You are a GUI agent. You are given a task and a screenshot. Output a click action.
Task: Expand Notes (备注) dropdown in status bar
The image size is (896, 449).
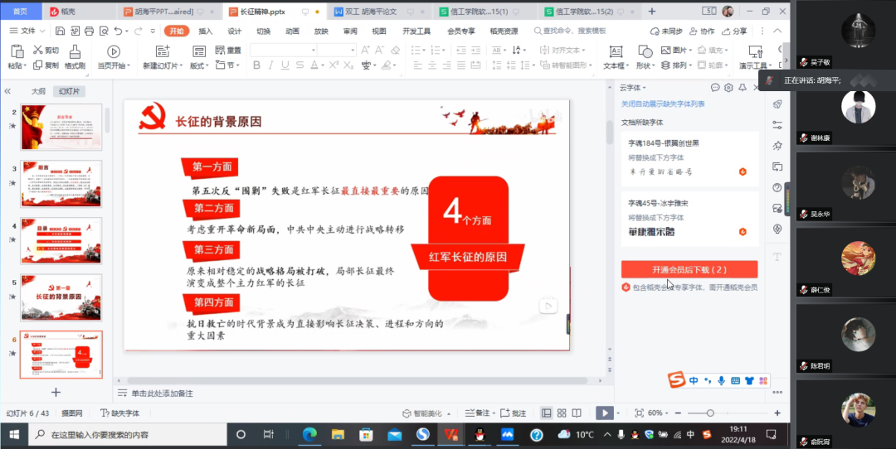coord(494,413)
